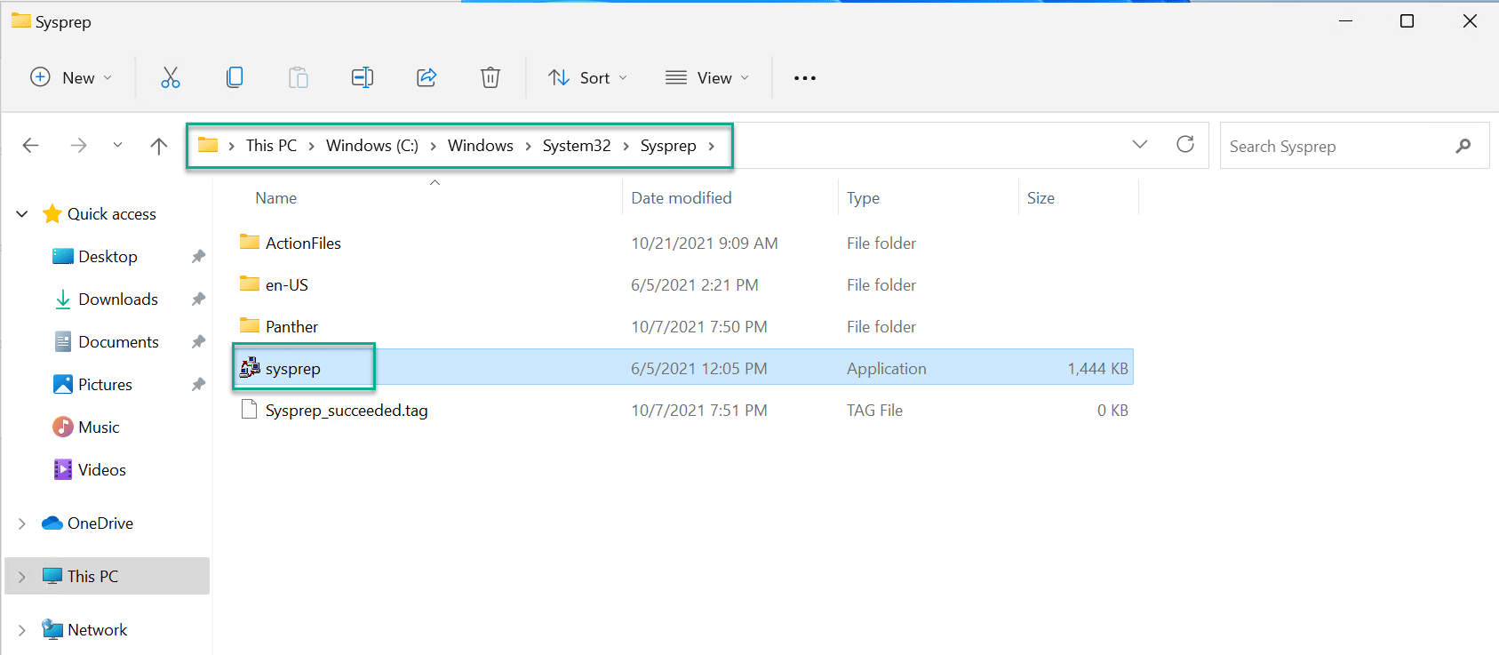The image size is (1499, 655).
Task: Open Downloads in Quick access
Action: (x=118, y=300)
